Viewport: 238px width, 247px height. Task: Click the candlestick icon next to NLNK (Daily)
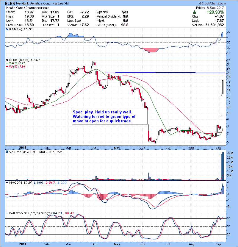coord(7,60)
